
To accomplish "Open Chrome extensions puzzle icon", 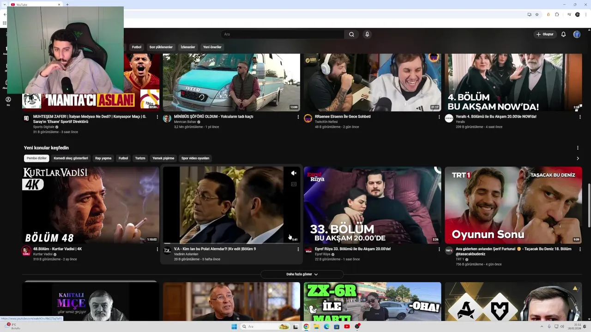I will click(557, 14).
